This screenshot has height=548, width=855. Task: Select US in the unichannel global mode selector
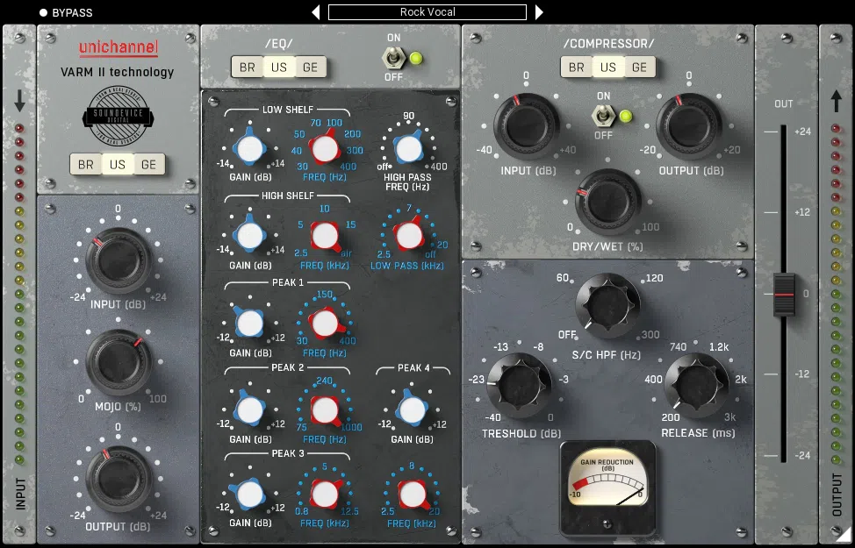coord(118,165)
